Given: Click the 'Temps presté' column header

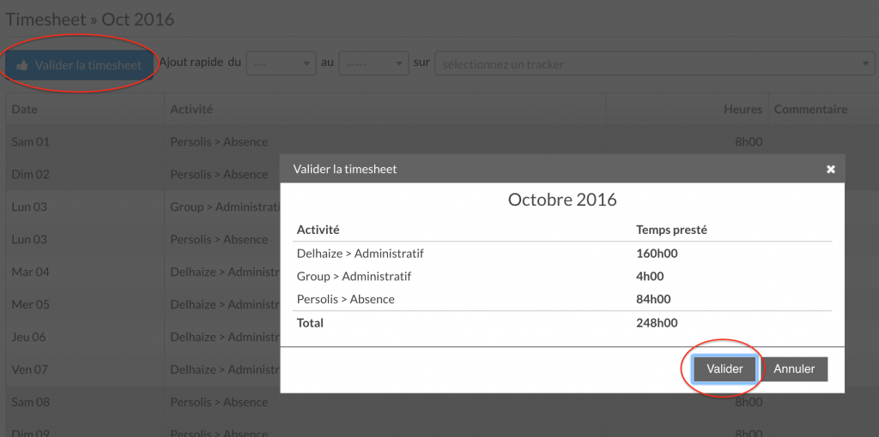Looking at the screenshot, I should tap(671, 230).
